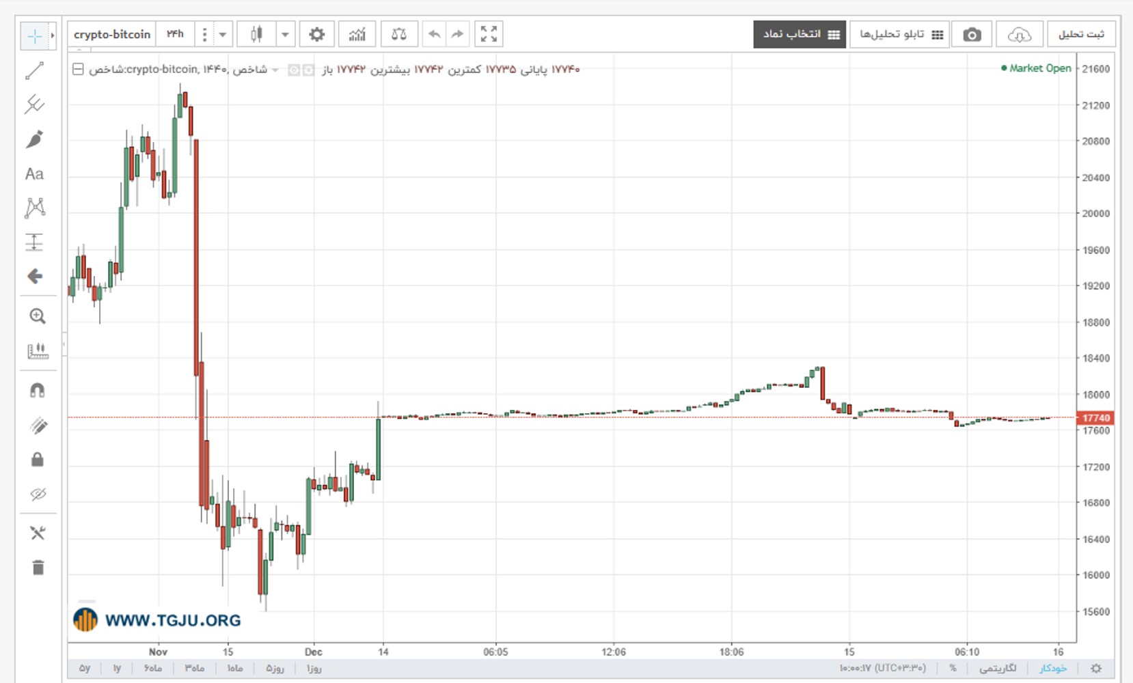The width and height of the screenshot is (1133, 683).
Task: Select the XABCD pattern tool
Action: [34, 208]
